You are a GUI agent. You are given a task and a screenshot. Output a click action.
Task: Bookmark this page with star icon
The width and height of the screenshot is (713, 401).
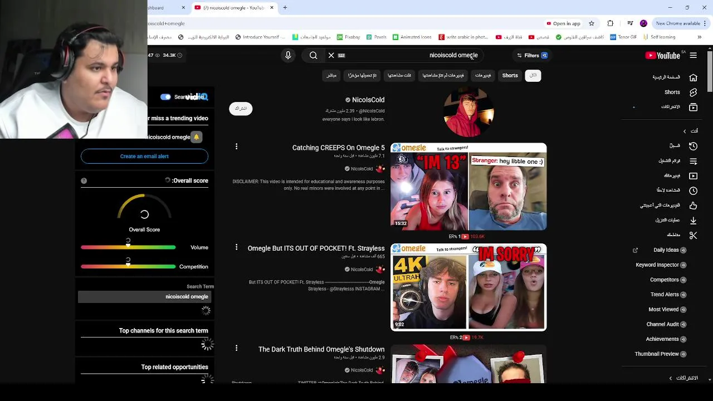[592, 23]
